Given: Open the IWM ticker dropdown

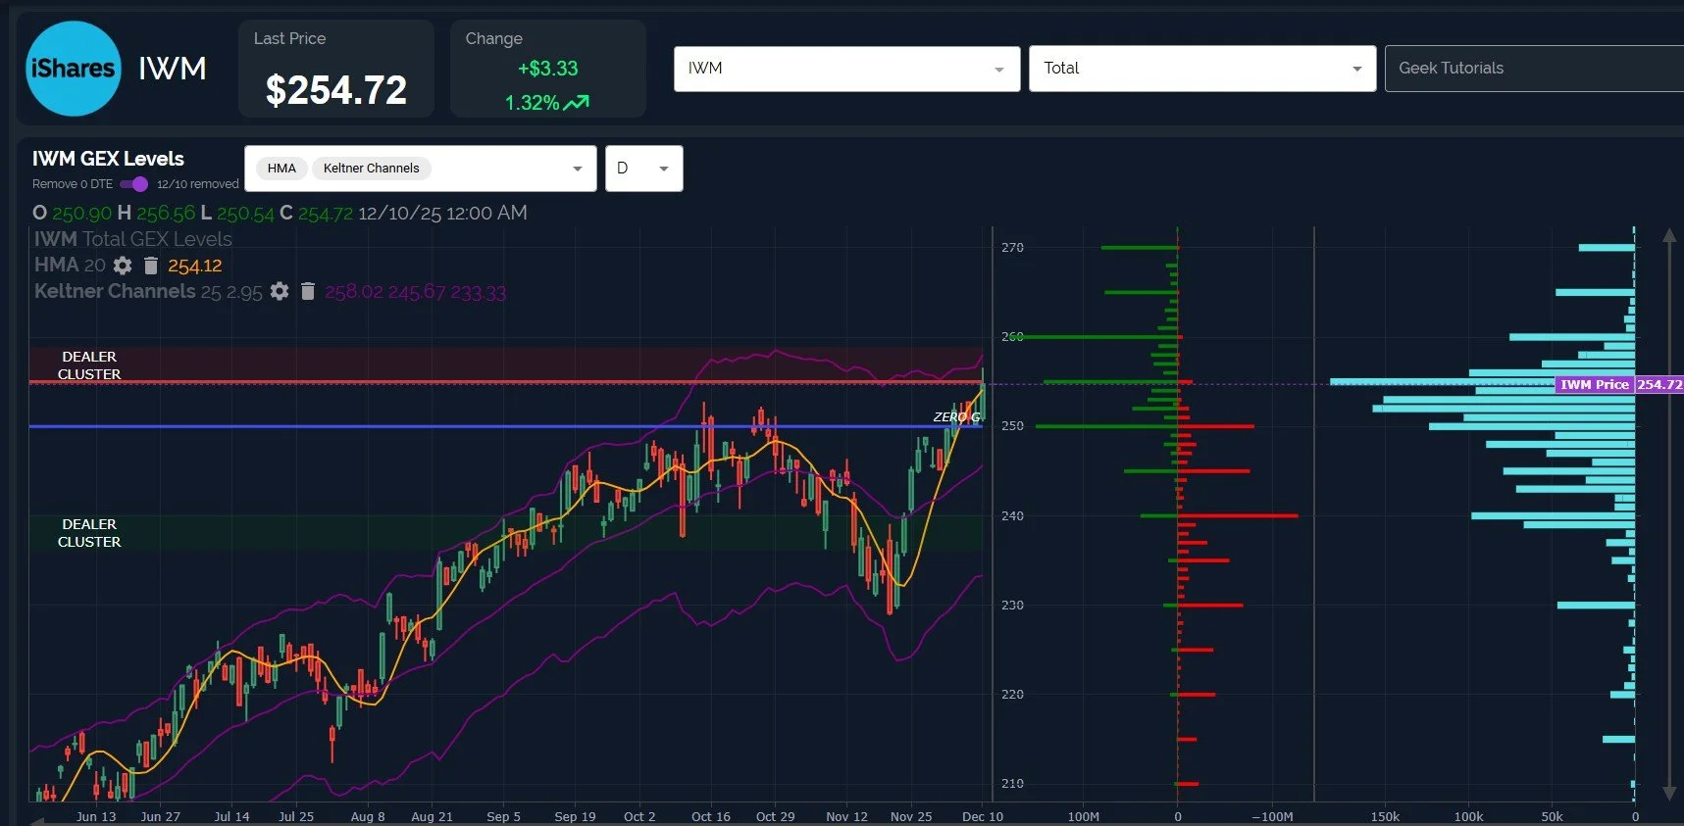Looking at the screenshot, I should [846, 69].
